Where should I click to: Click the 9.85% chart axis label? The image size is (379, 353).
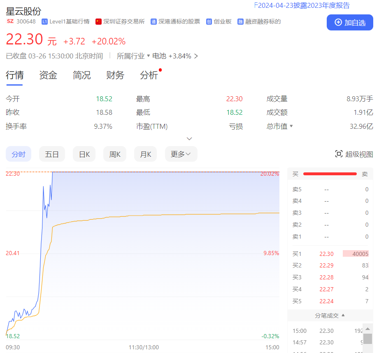point(271,253)
